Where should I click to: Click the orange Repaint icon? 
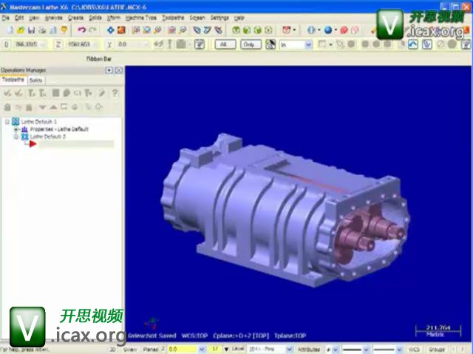[x=121, y=30]
